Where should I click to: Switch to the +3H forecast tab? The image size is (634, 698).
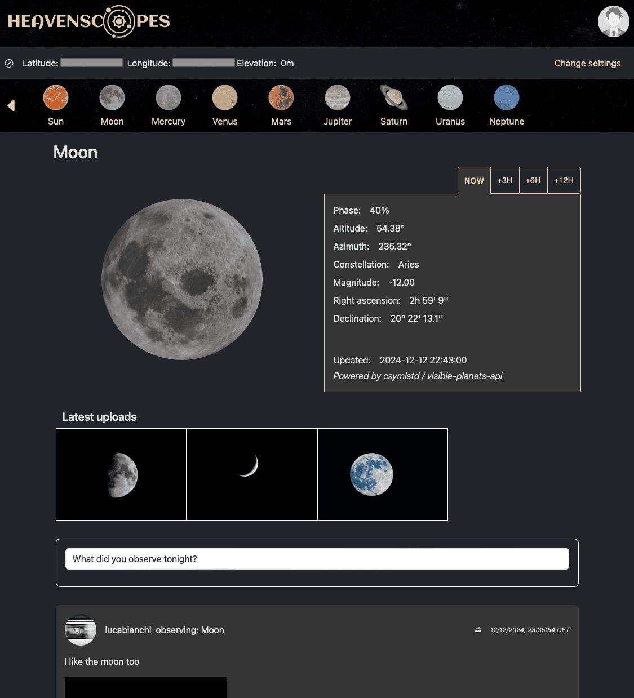tap(504, 180)
